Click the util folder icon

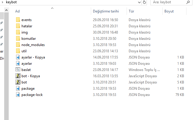pos(18,51)
